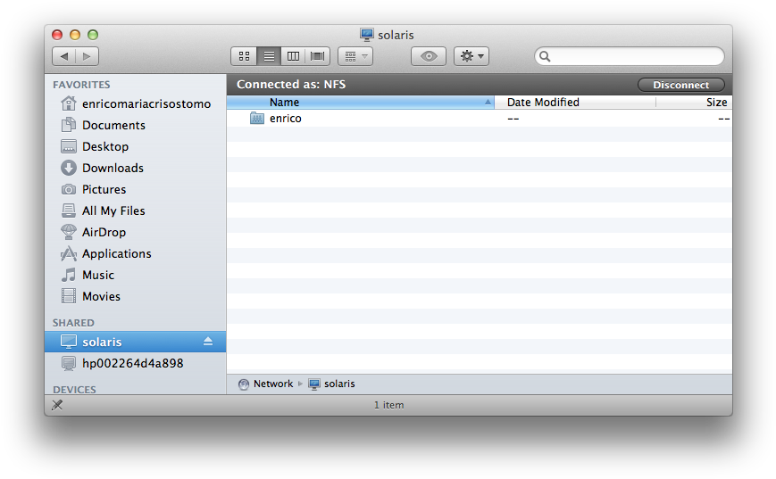Minimize the Finder window
The height and width of the screenshot is (479, 776).
coord(75,35)
